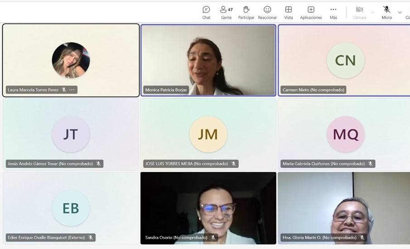Select the MQ avatar circle

(345, 134)
